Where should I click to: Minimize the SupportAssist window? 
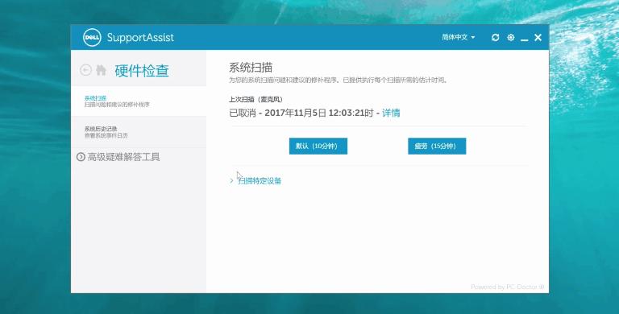point(524,39)
